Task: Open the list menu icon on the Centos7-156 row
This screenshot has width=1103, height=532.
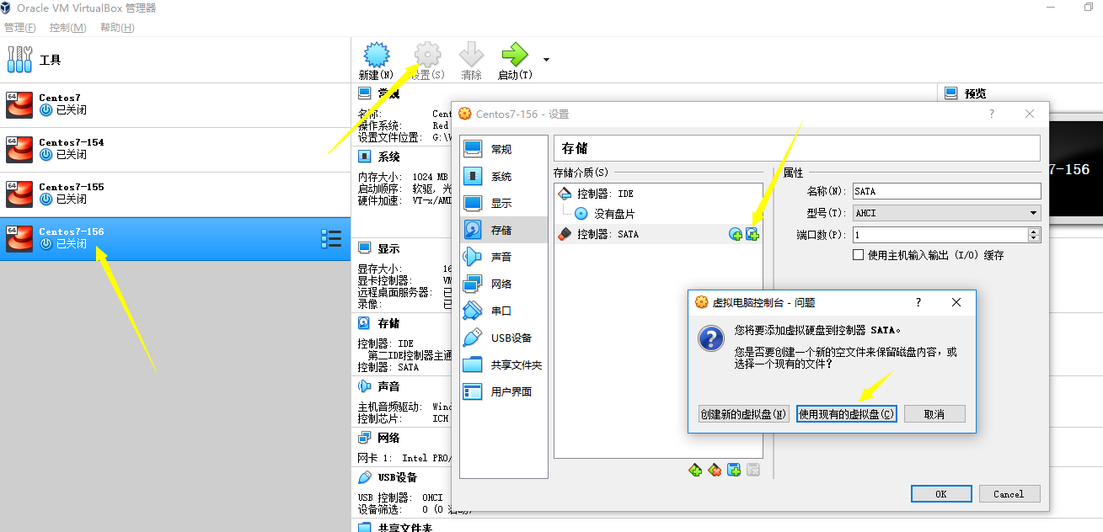Action: click(331, 239)
